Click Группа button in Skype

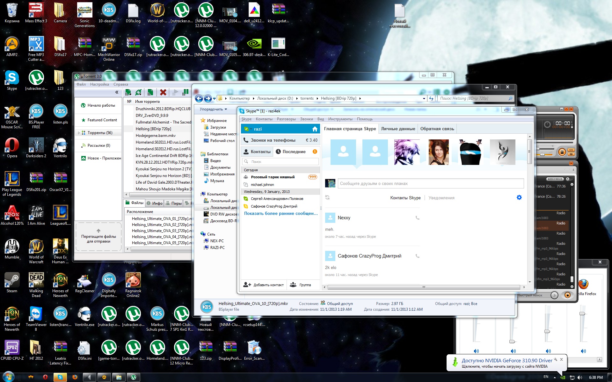point(300,285)
